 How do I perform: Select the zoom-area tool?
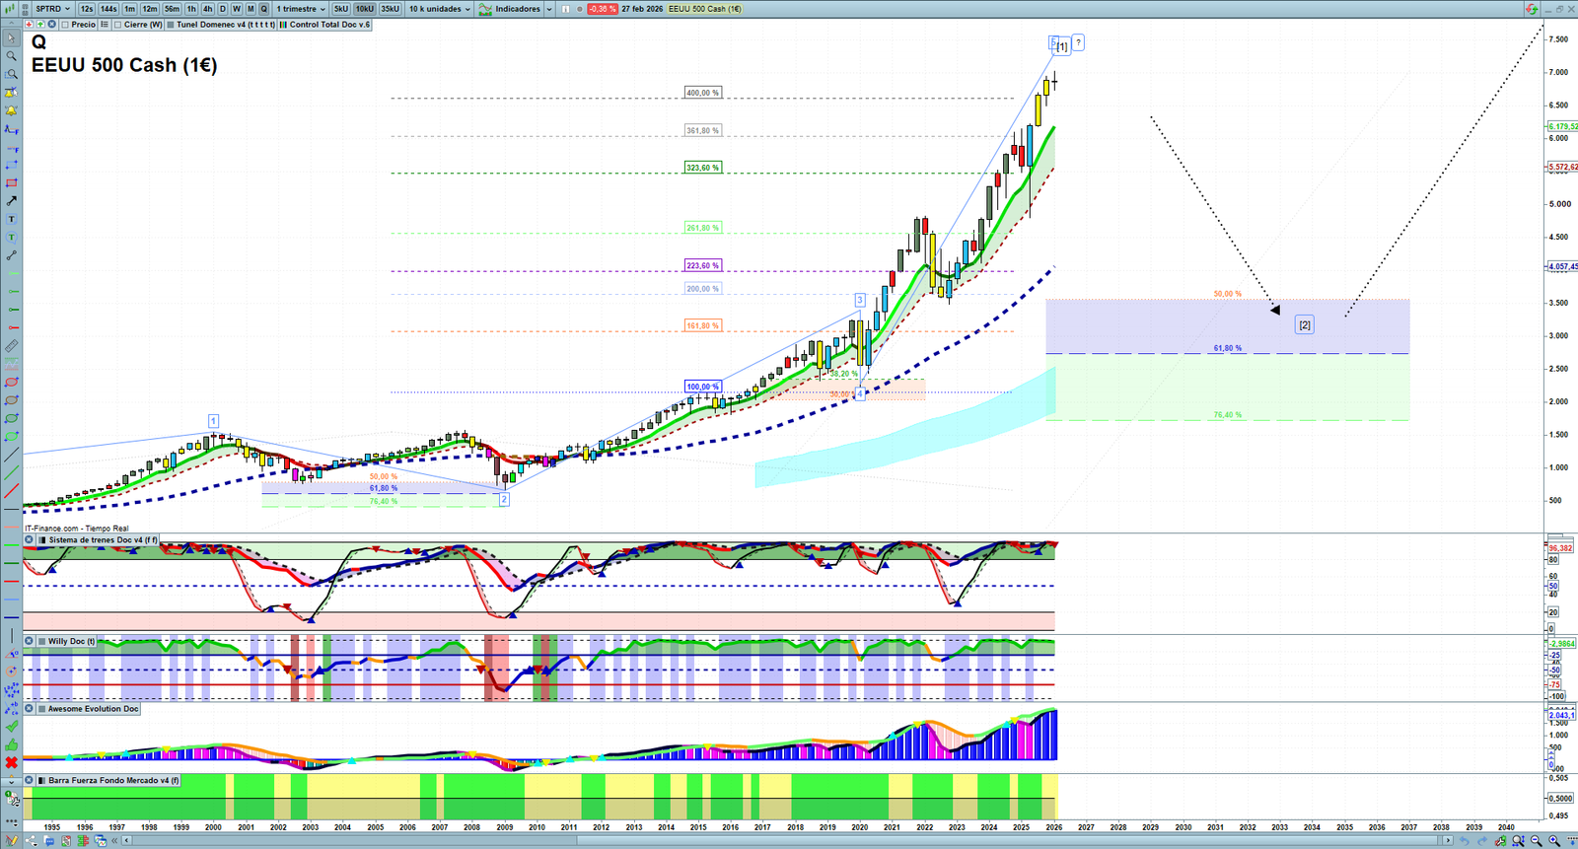pyautogui.click(x=11, y=75)
